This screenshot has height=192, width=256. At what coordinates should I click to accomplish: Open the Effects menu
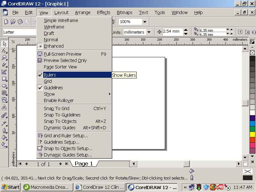tap(103, 12)
